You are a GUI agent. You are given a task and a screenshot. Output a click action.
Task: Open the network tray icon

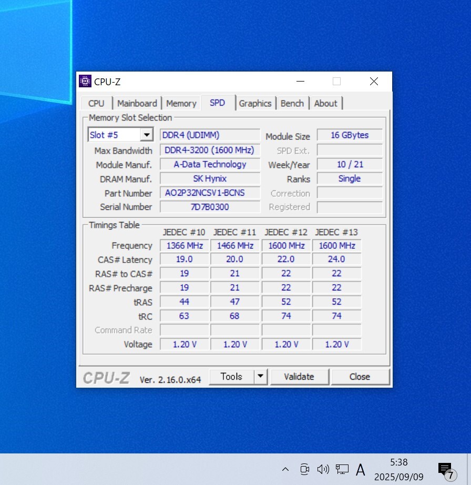tap(342, 469)
